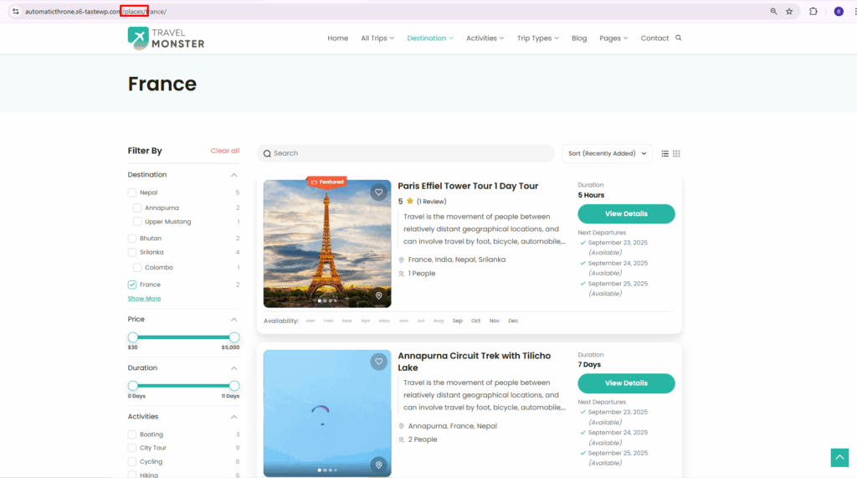
Task: Open browser extensions puzzle icon
Action: (x=813, y=12)
